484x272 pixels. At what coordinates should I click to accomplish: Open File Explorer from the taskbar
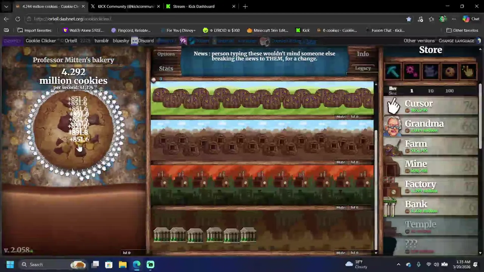[x=123, y=264]
